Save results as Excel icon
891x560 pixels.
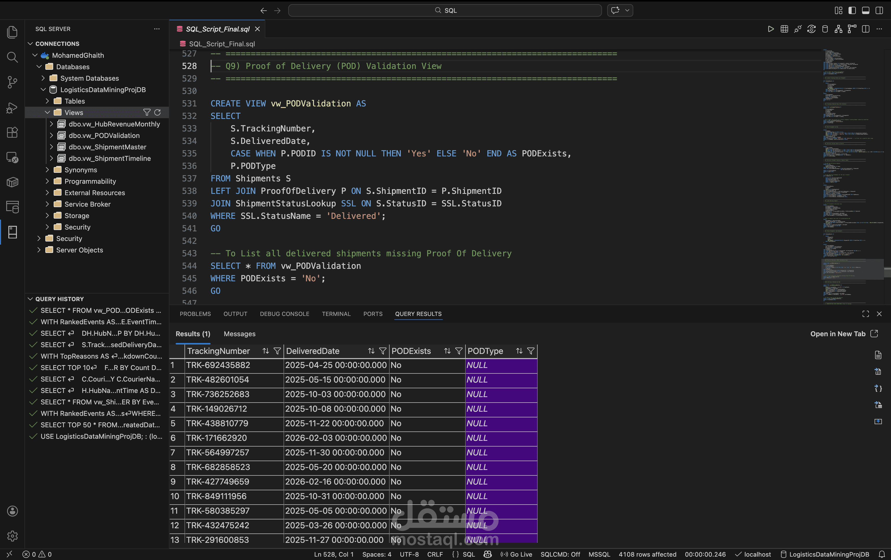[x=878, y=405]
